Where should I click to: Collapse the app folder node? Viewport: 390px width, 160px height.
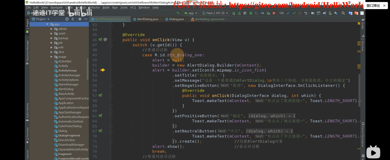point(47,24)
